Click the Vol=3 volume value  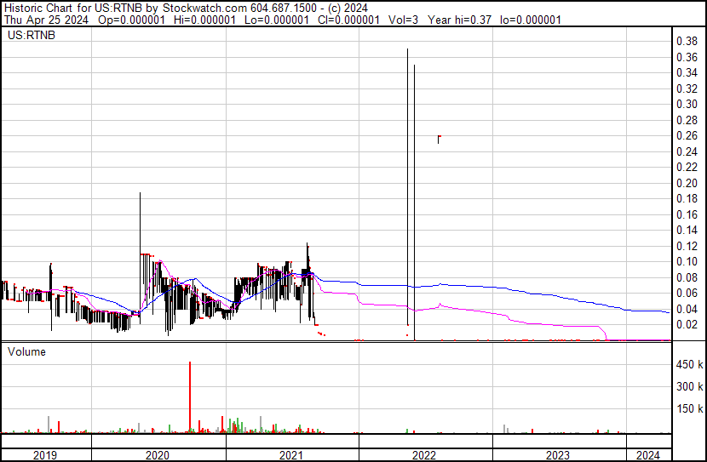tap(404, 20)
